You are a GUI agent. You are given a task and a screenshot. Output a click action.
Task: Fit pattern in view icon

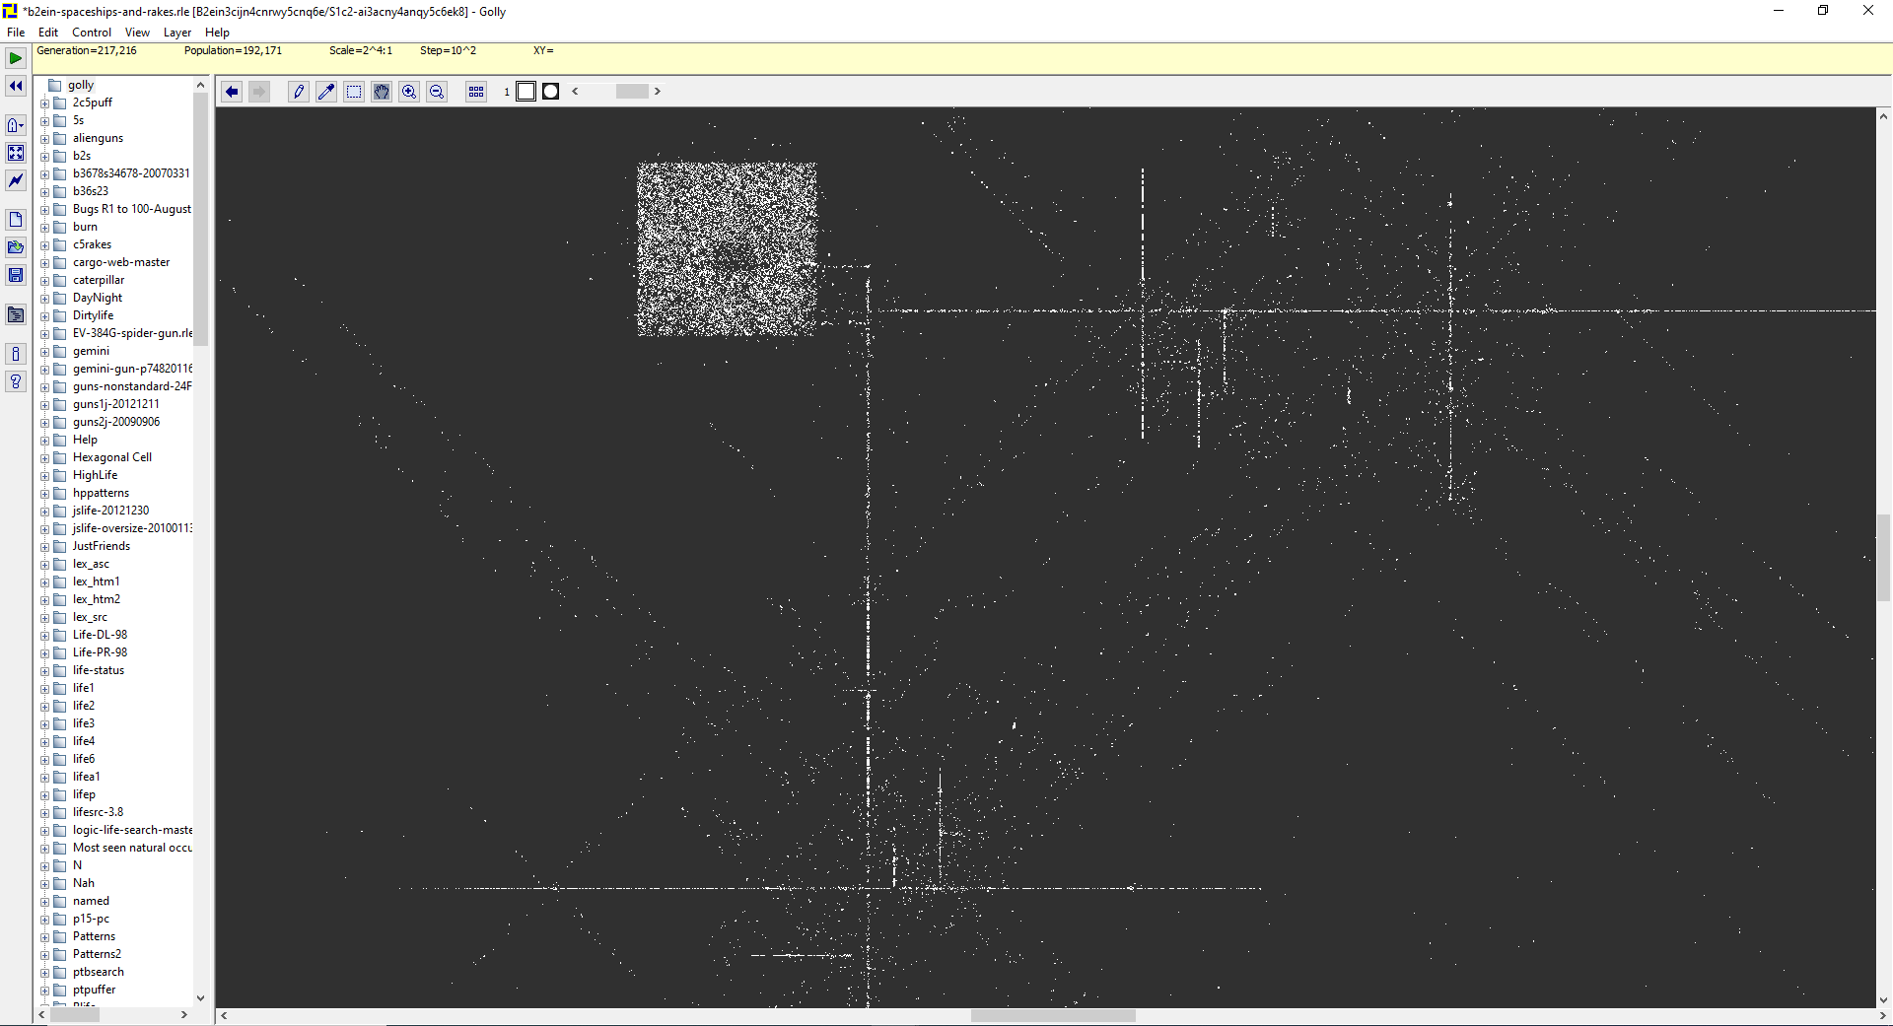(16, 153)
